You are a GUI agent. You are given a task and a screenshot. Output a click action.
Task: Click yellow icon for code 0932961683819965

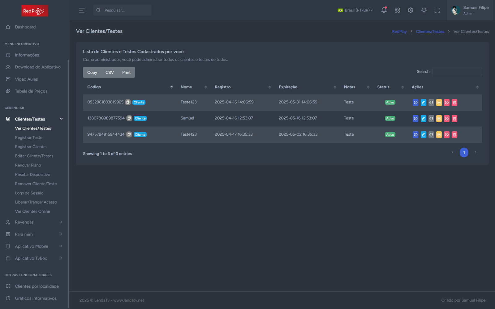[439, 103]
